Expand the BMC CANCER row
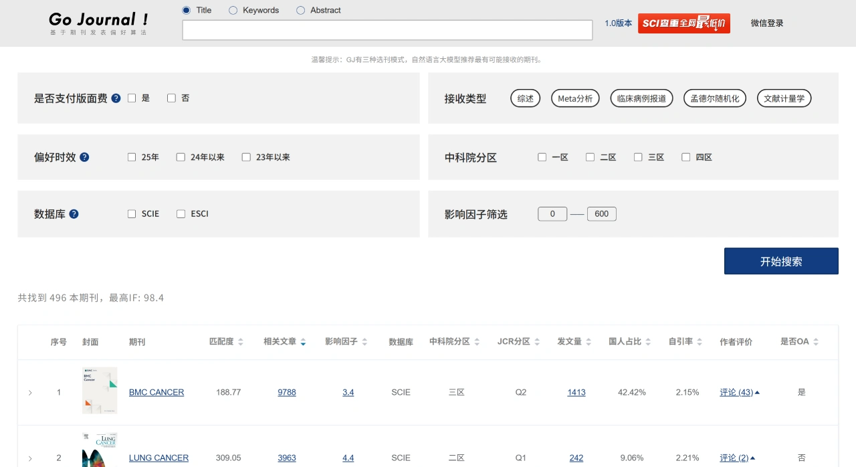856x467 pixels. 30,393
